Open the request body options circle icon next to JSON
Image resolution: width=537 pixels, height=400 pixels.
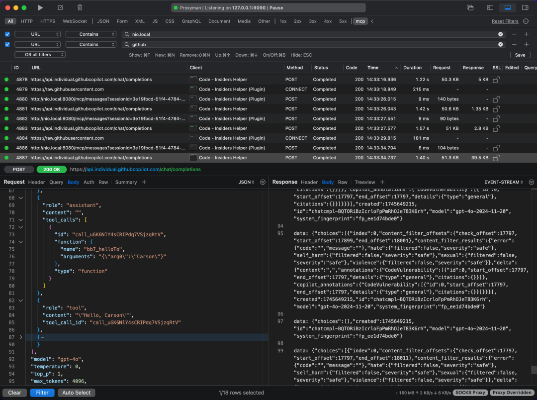pyautogui.click(x=263, y=182)
